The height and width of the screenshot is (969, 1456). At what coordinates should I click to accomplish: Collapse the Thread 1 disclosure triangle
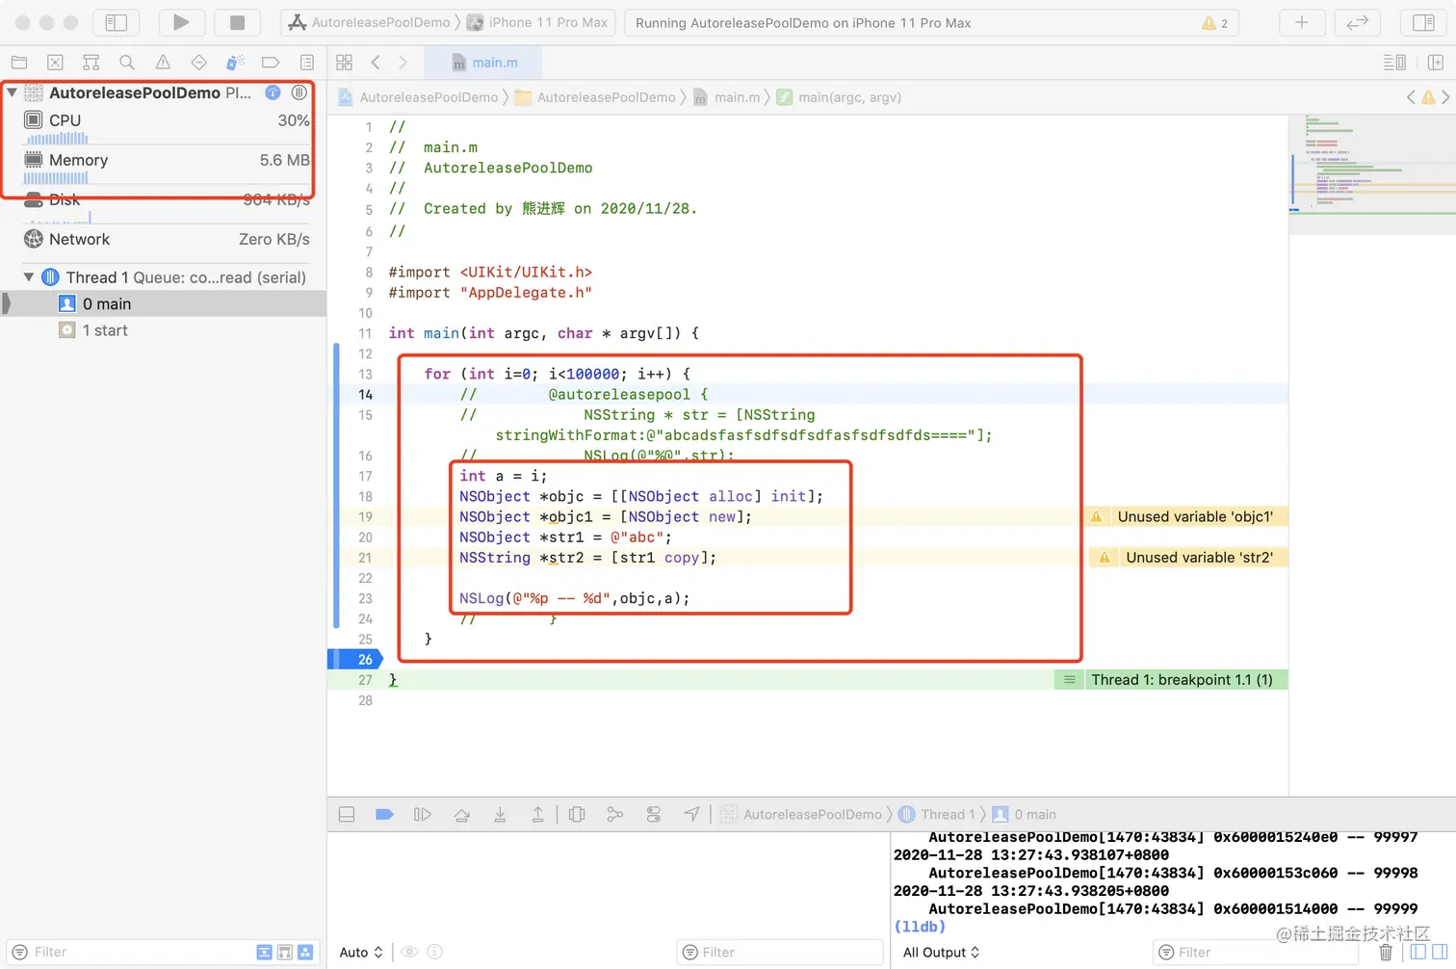29,277
